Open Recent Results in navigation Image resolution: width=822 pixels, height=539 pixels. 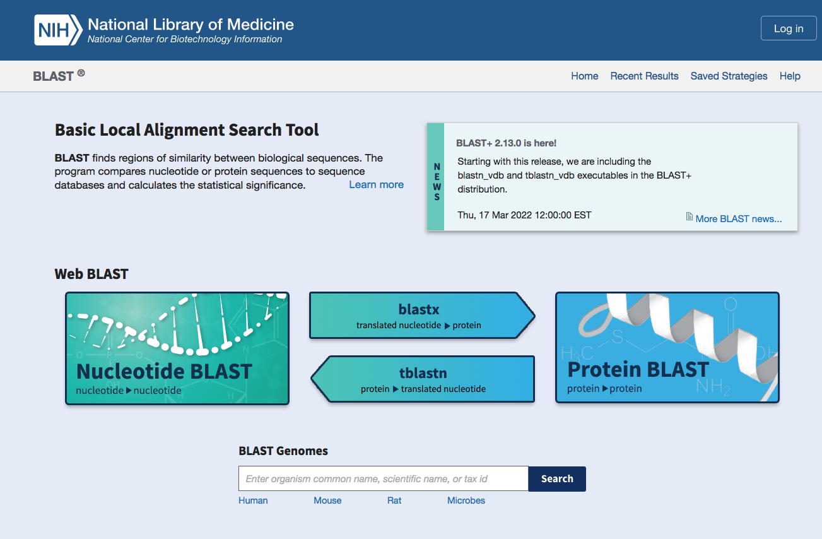point(644,76)
